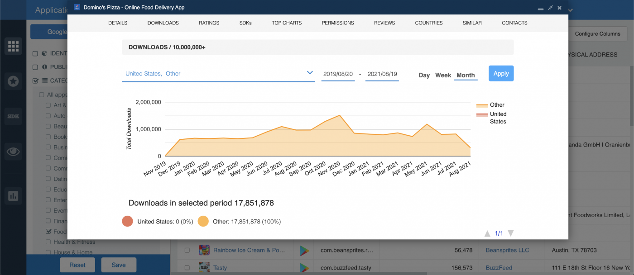Screen dimensions: 634x275
Task: Click Google Play icon in Rainbow Ice Cream row
Action: (305, 250)
